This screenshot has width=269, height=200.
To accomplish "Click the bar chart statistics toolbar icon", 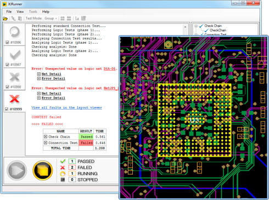I will coord(77,19).
